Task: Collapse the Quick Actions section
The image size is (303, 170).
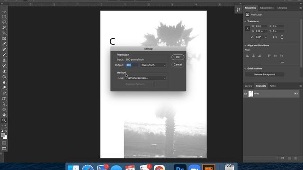Action: tap(245, 68)
